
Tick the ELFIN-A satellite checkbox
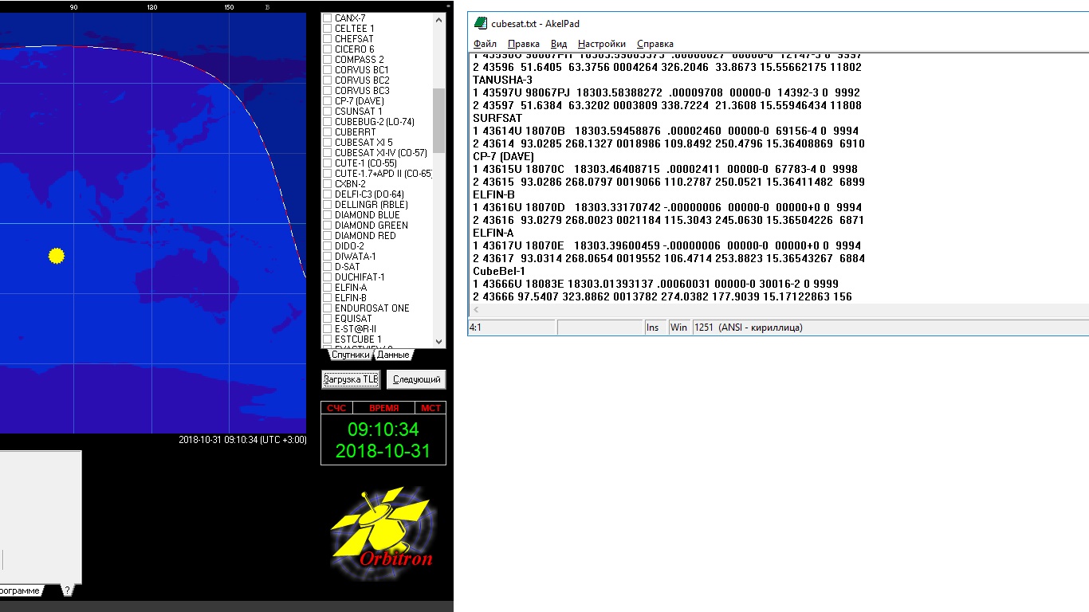(x=328, y=288)
